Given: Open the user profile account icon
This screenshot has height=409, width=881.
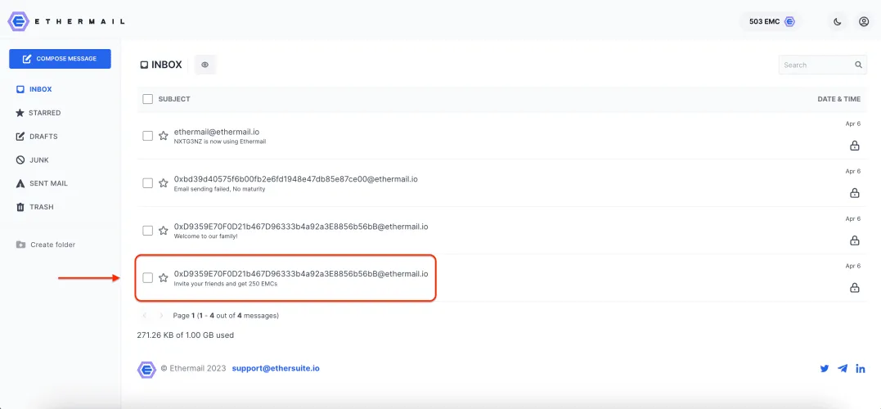Looking at the screenshot, I should click(x=864, y=22).
